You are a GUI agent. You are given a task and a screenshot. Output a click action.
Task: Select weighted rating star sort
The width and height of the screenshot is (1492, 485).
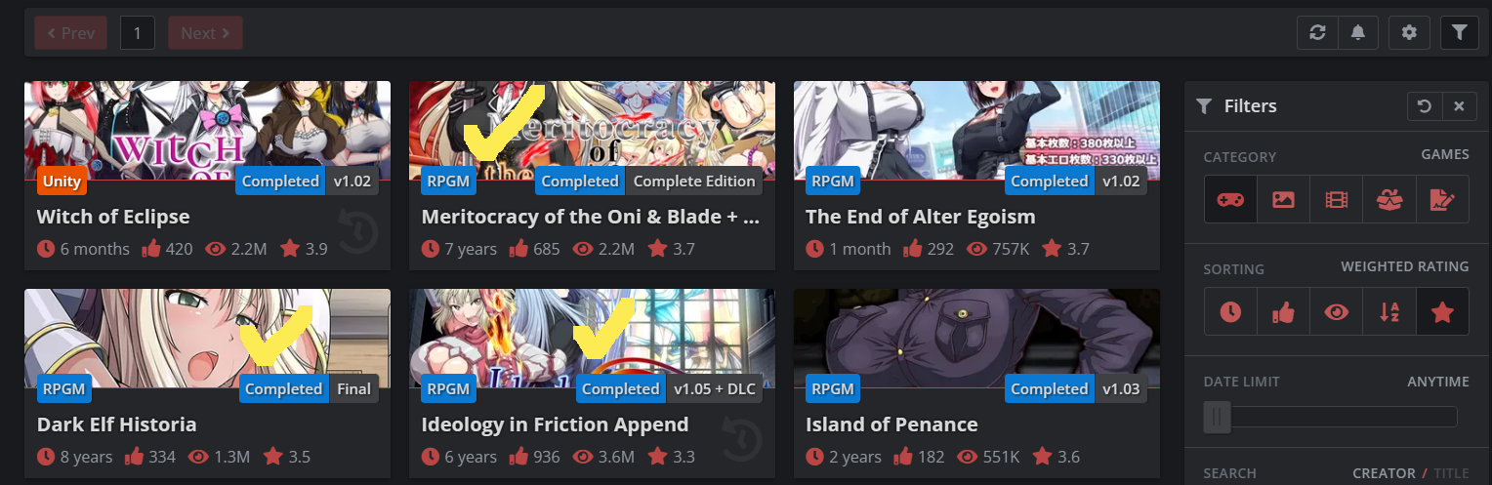(1442, 311)
